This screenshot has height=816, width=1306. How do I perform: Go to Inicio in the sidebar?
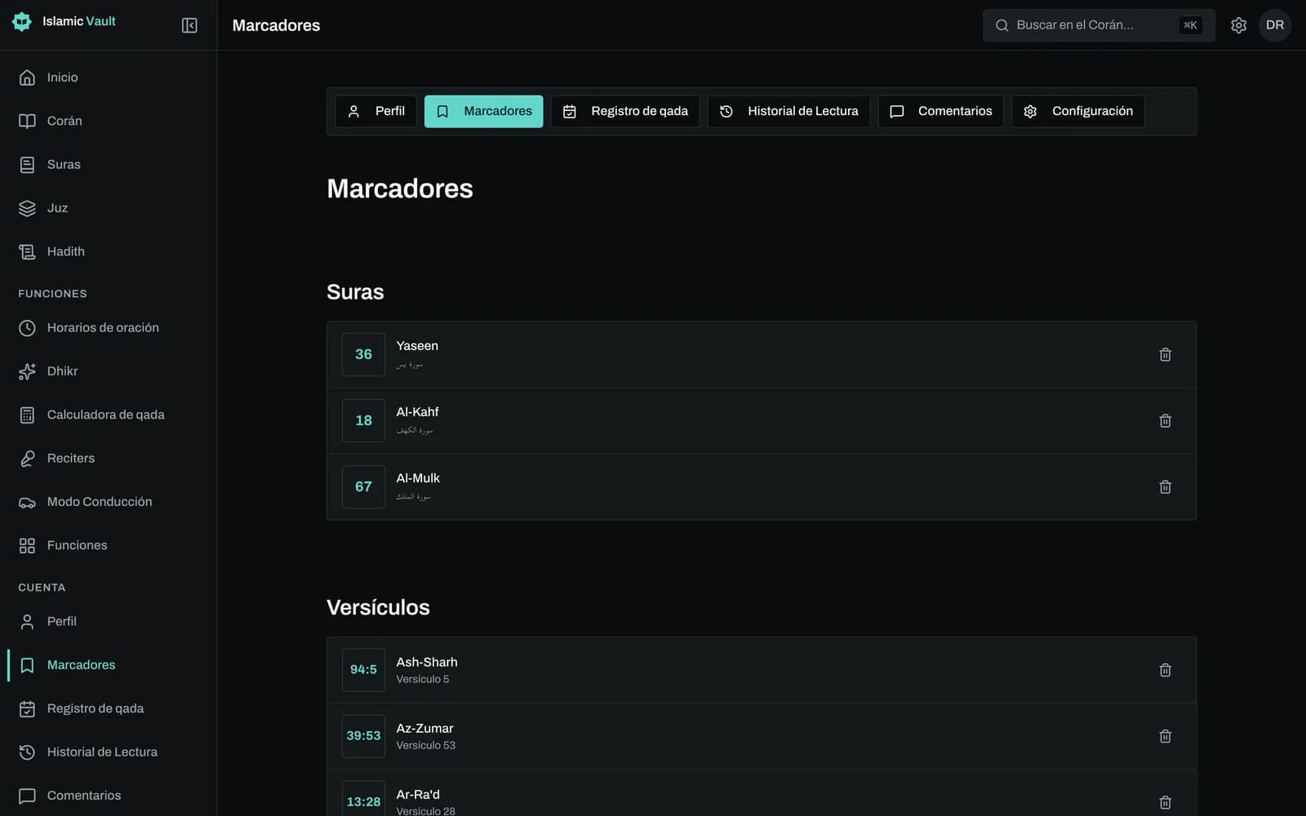[x=109, y=78]
